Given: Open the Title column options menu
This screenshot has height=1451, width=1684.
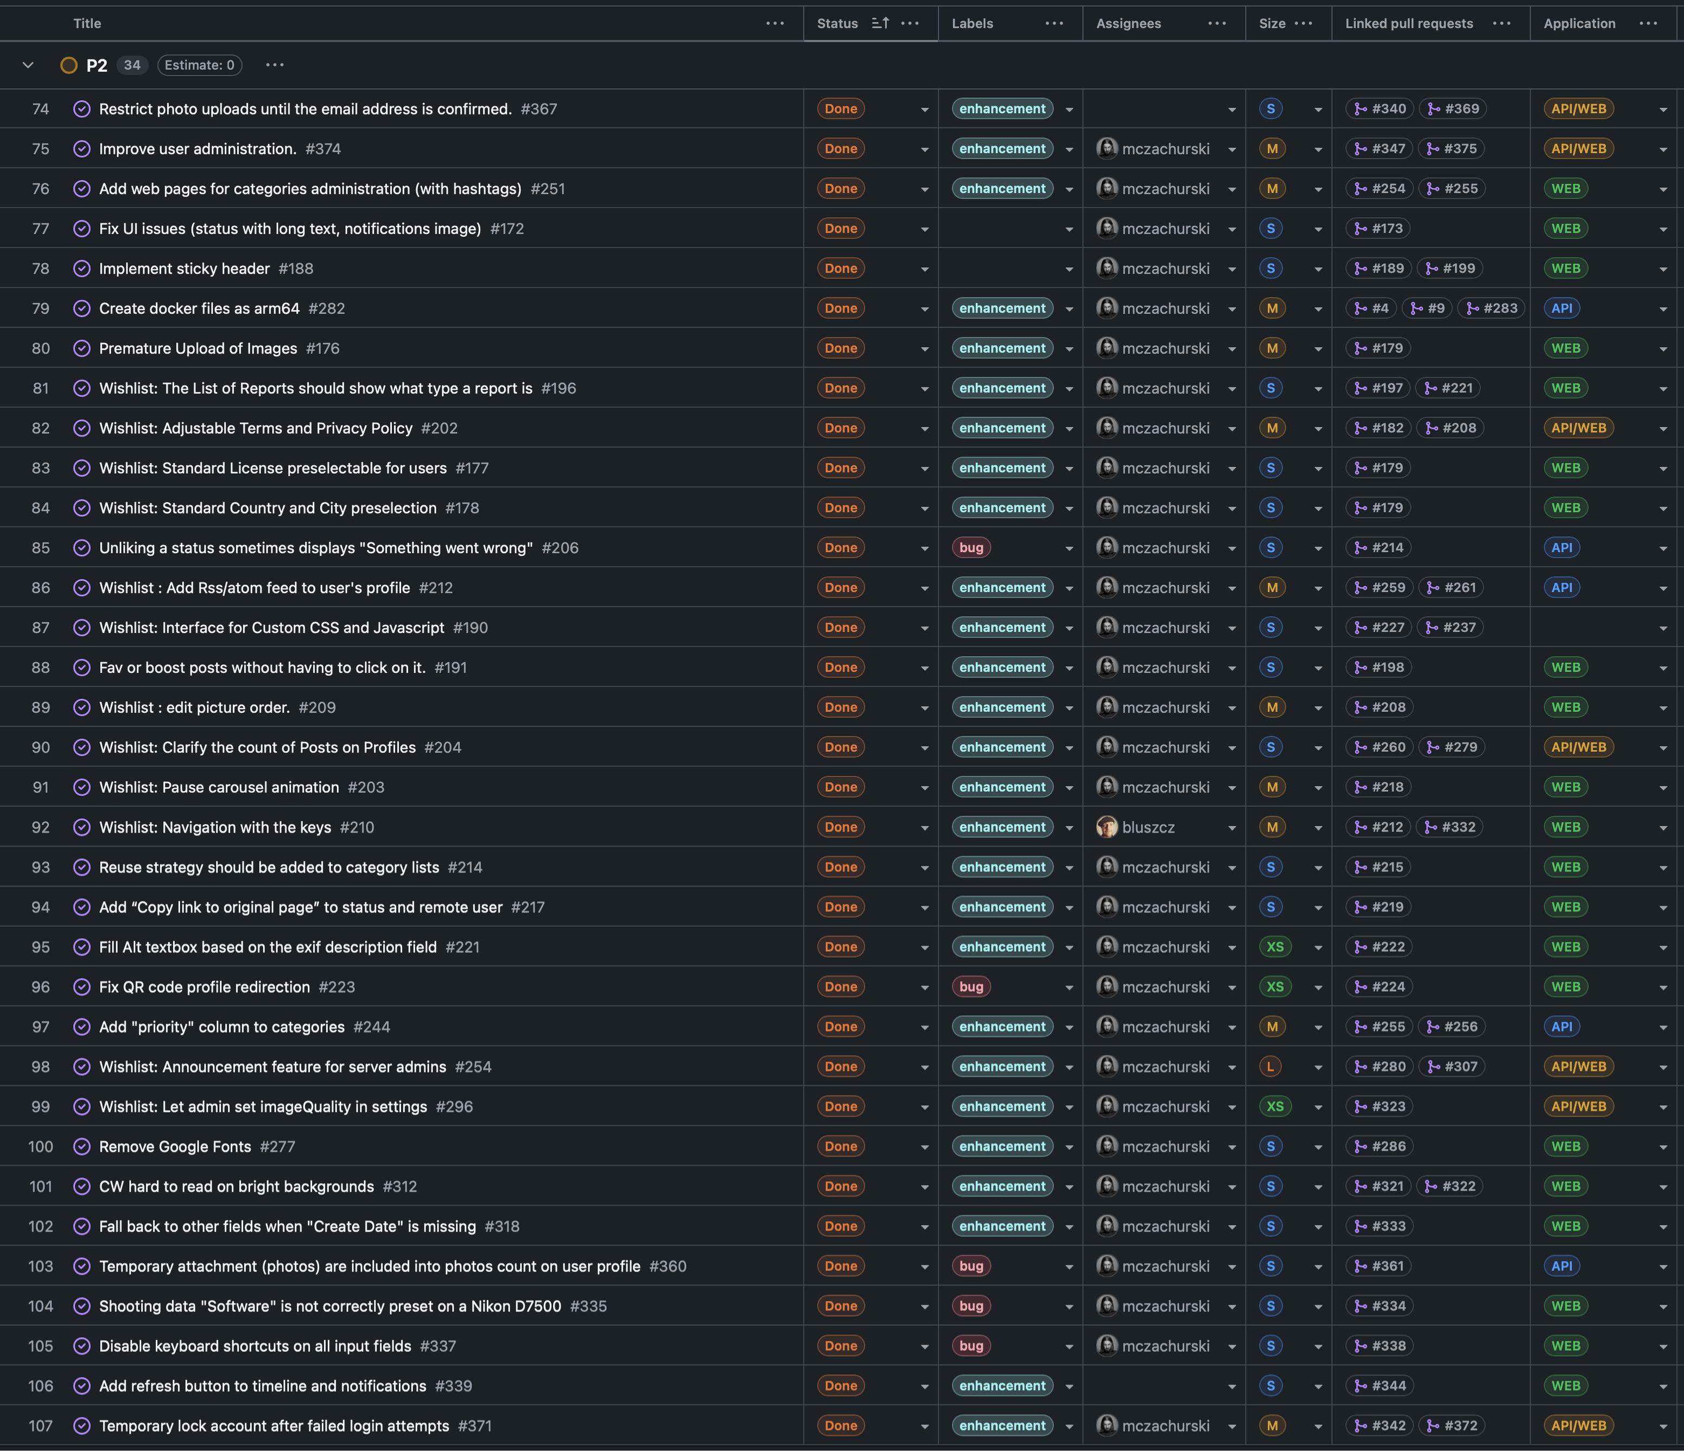Looking at the screenshot, I should 774,23.
